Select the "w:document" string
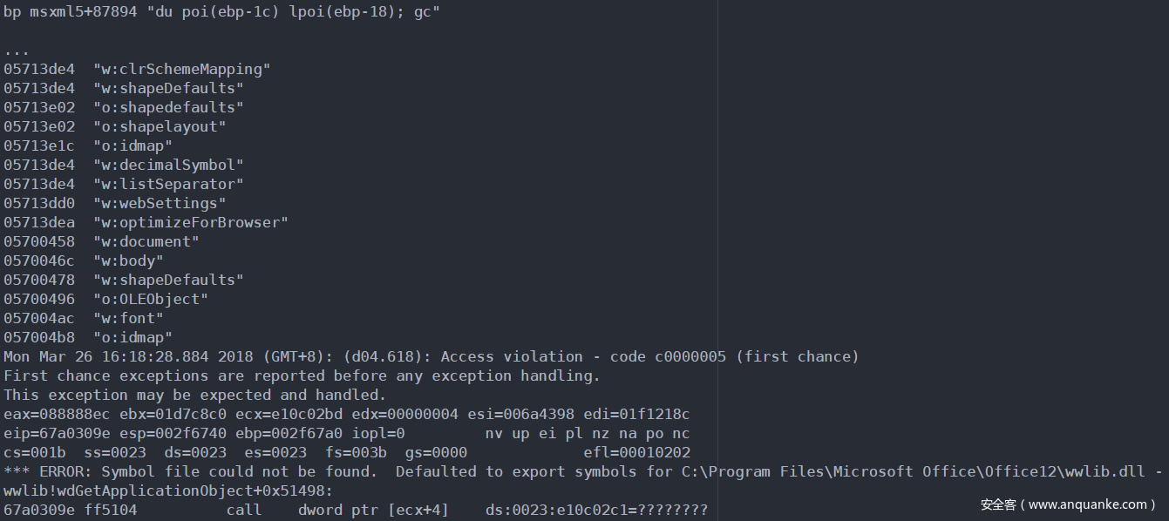 pos(146,241)
